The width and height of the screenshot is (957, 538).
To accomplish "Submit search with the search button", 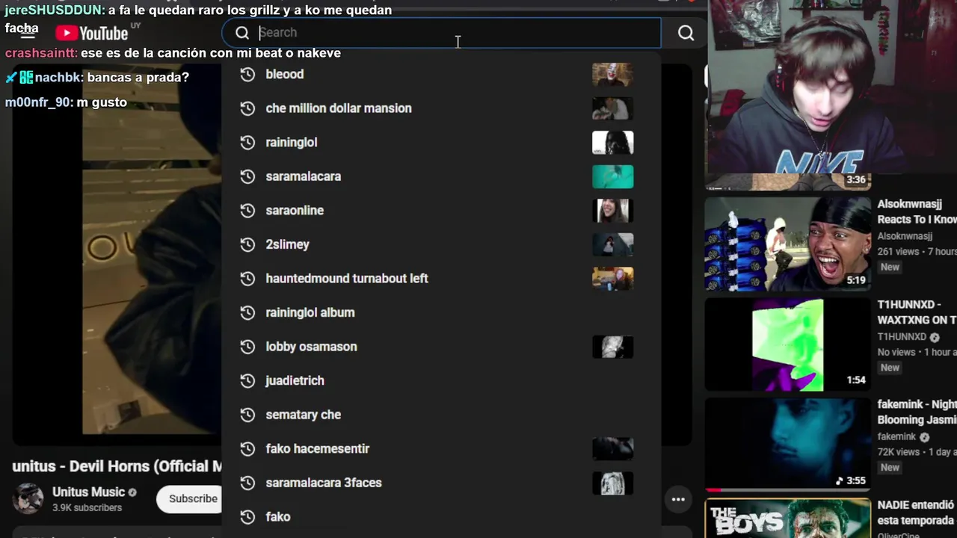I will tap(686, 33).
